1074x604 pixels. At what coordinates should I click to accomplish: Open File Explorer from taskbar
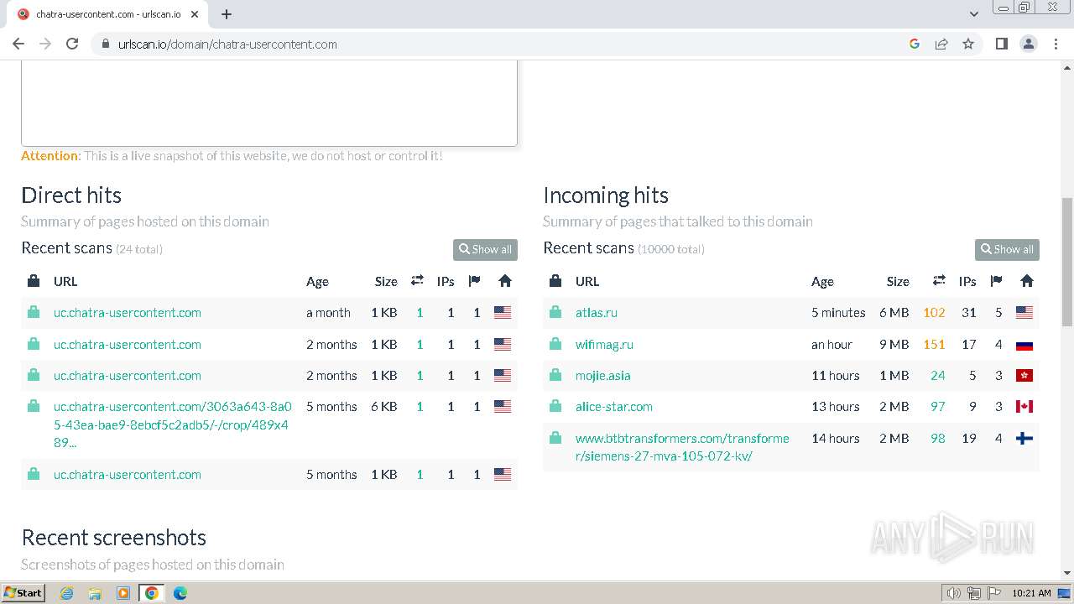95,593
